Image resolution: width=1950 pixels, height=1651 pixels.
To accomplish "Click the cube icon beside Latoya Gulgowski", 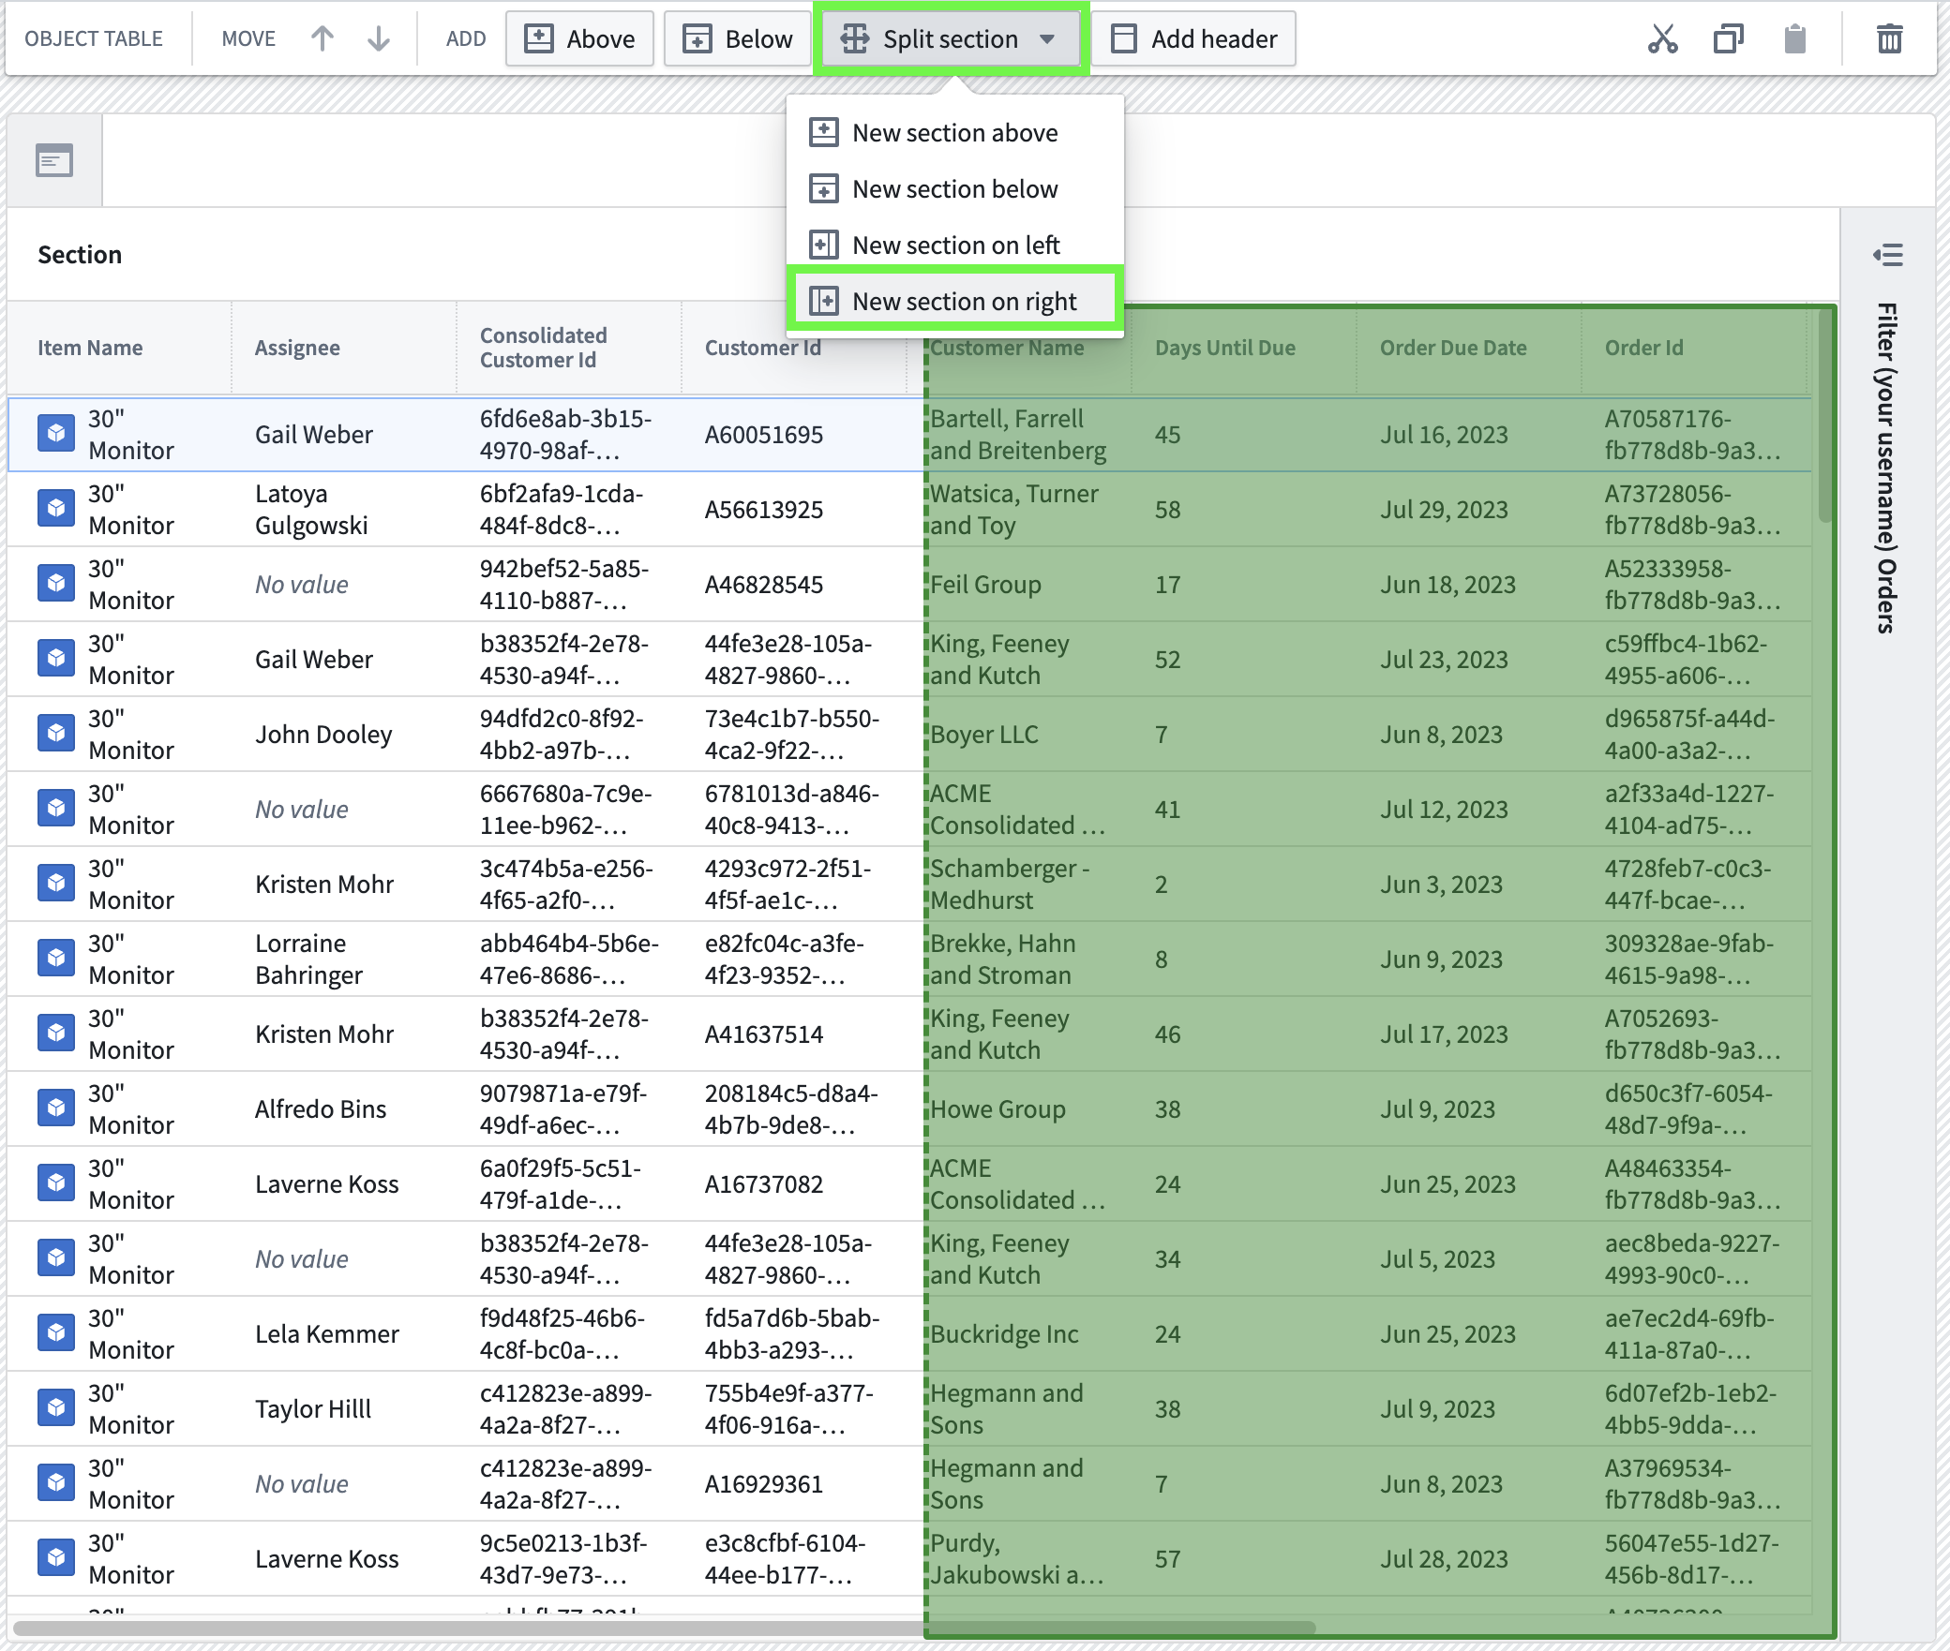I will [56, 508].
